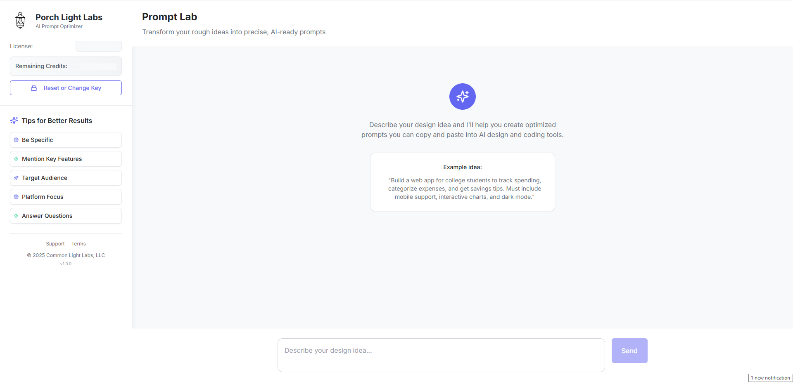Click the lock icon on Reset Key button

point(34,88)
